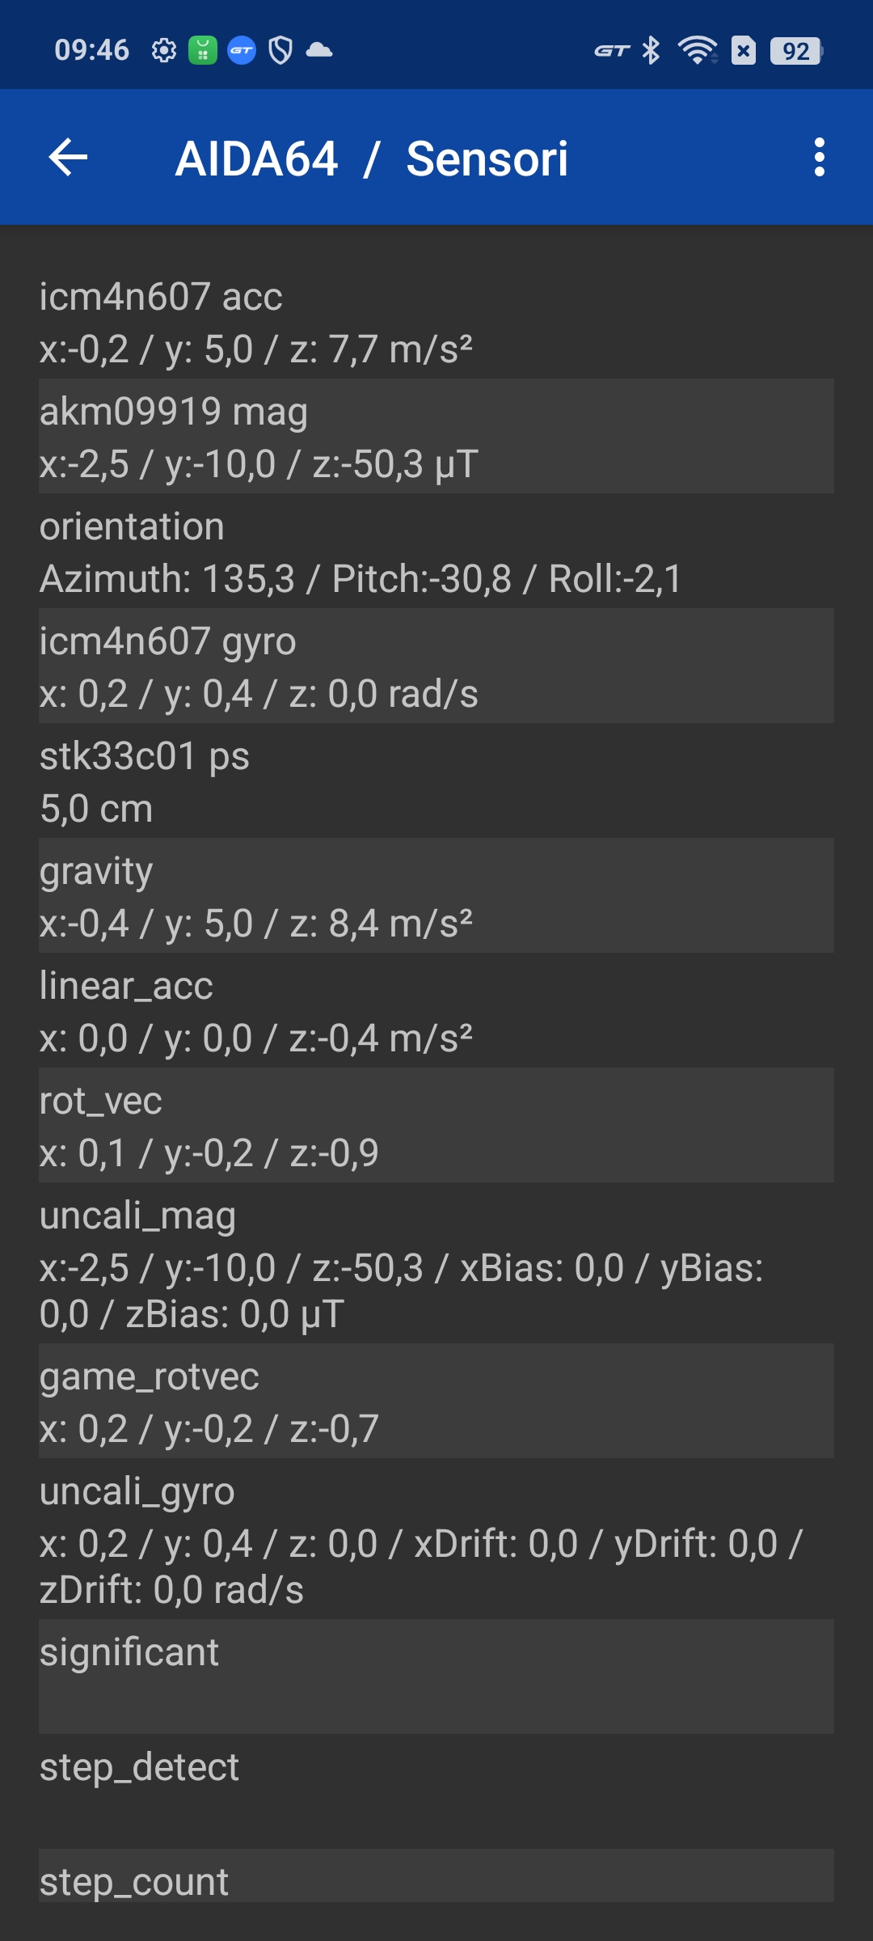This screenshot has height=1941, width=873.
Task: Select the uncali_mag sensor row
Action: pyautogui.click(x=436, y=1263)
